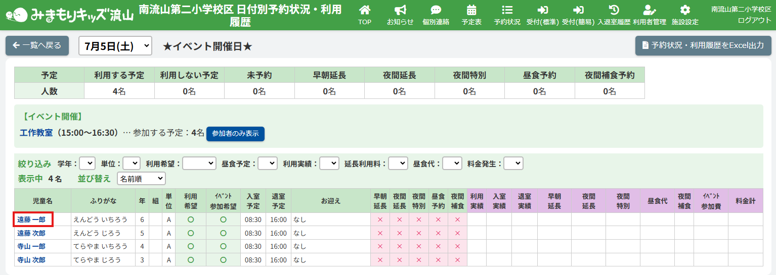
Task: Open the 予定表 calendar icon
Action: click(x=471, y=10)
